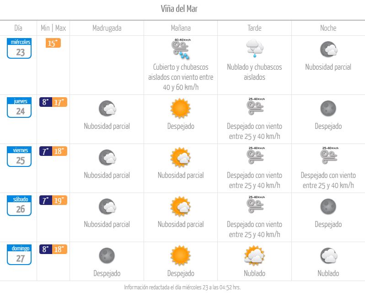Click Wednesday morning windy showers icon
Screen dimensions: 365x293
point(181,49)
